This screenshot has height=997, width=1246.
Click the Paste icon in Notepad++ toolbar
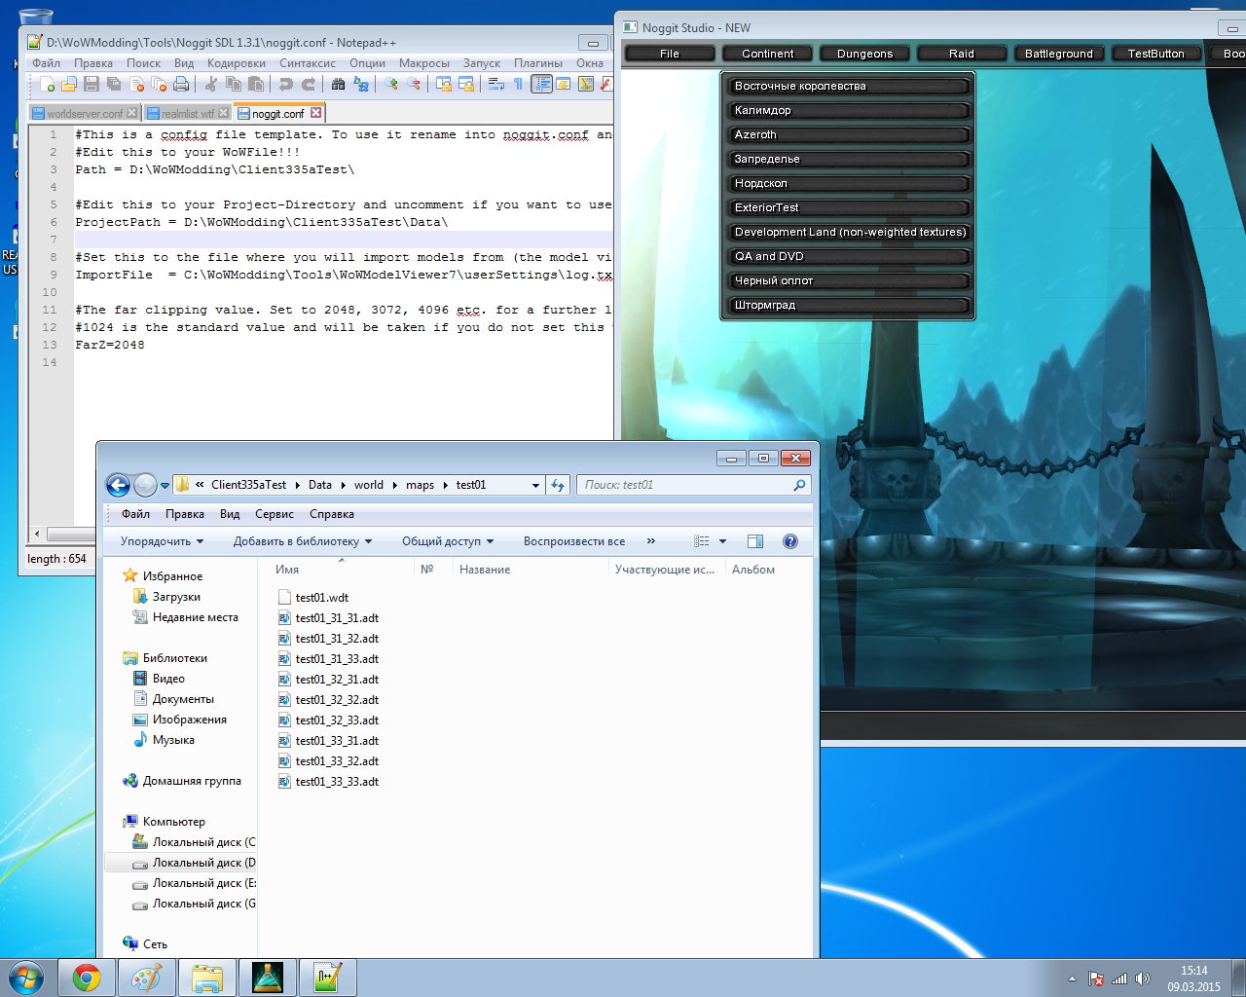pyautogui.click(x=256, y=85)
